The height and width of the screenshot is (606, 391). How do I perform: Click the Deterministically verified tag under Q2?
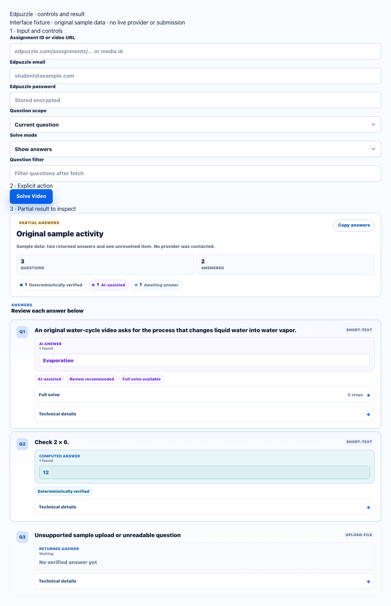[63, 491]
